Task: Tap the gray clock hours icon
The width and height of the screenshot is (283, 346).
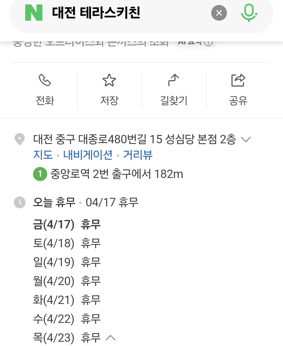Action: [x=20, y=202]
